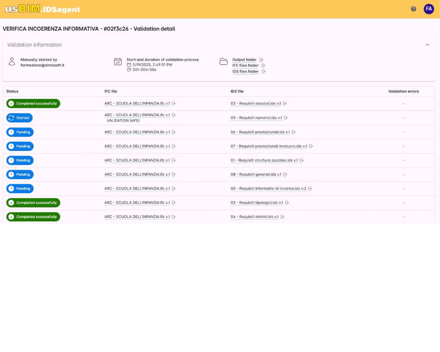Click open icon next to Requisiti informativi di incarico.ids
Viewport: 440px width, 352px height.
[310, 189]
